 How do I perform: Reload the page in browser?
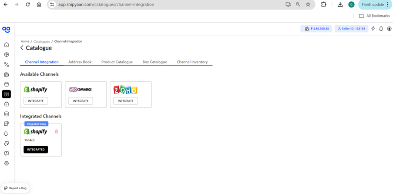click(x=28, y=4)
